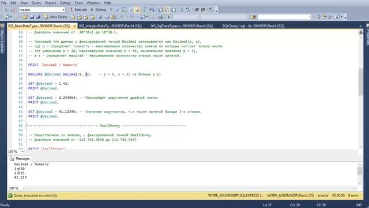Click the Parse query checkmark icon
The height and width of the screenshot is (208, 369).
[118, 10]
